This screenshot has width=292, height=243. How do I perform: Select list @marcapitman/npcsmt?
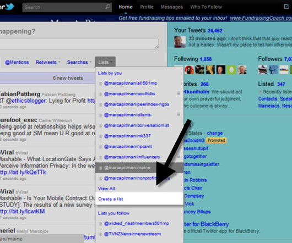point(128,147)
